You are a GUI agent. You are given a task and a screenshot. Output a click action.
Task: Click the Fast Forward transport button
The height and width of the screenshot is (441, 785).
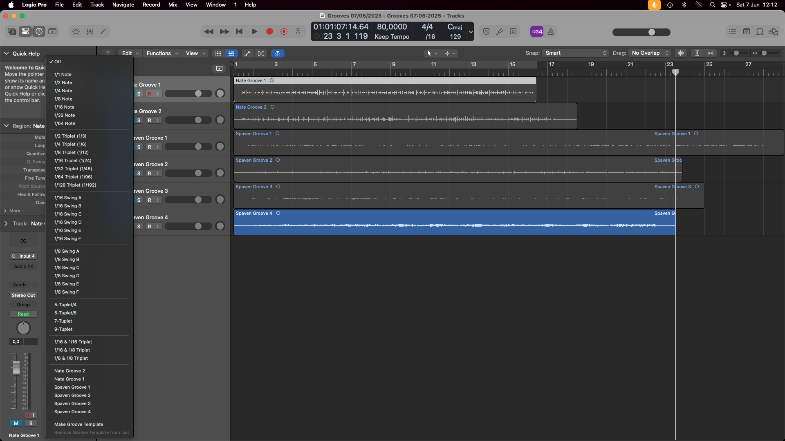(x=224, y=31)
